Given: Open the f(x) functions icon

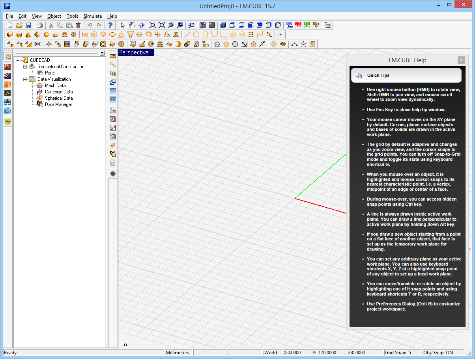Looking at the screenshot, I should click(113, 111).
